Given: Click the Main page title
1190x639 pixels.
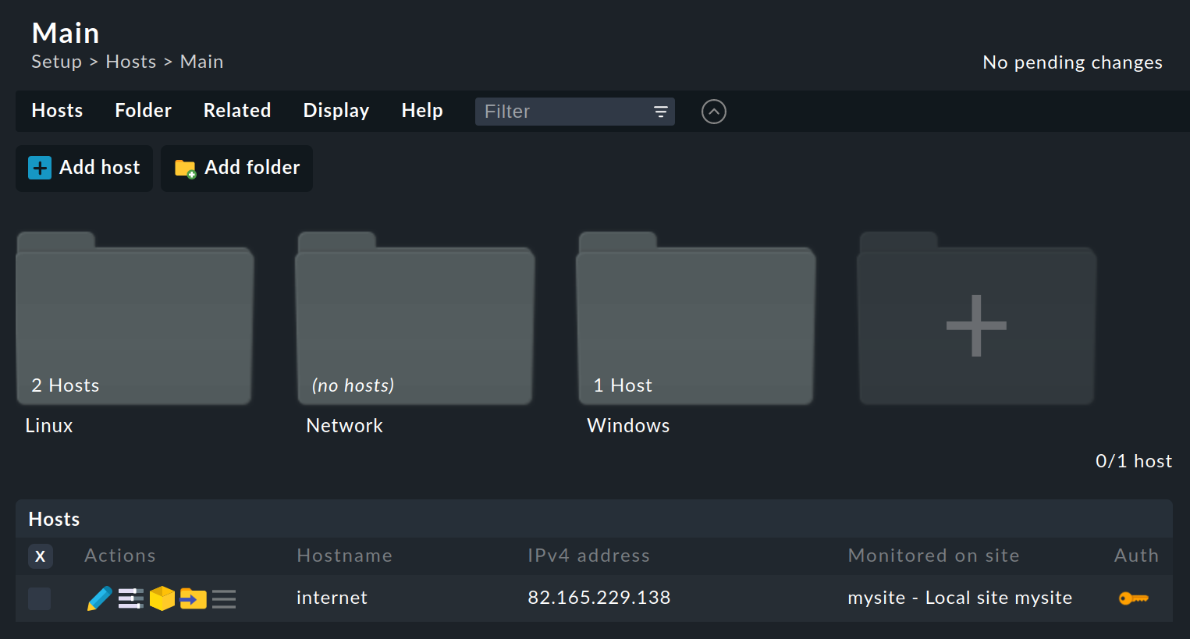Looking at the screenshot, I should [66, 33].
